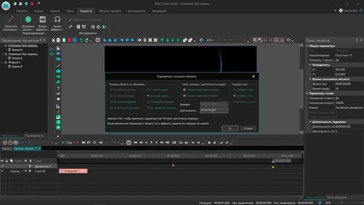Select radio 'С начала сцены'
364x205 pixels.
pyautogui.click(x=148, y=89)
